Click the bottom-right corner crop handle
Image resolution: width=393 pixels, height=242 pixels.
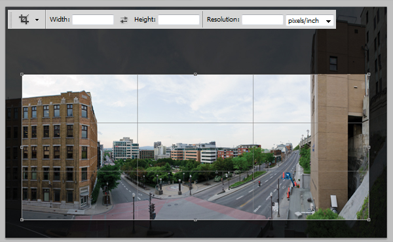(369, 220)
